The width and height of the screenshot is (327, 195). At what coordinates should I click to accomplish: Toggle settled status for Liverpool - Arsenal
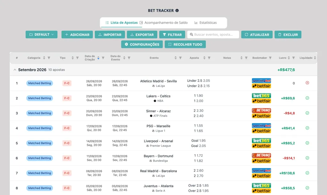(308, 143)
